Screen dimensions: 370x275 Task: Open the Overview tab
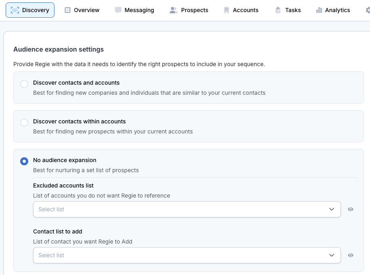click(82, 10)
